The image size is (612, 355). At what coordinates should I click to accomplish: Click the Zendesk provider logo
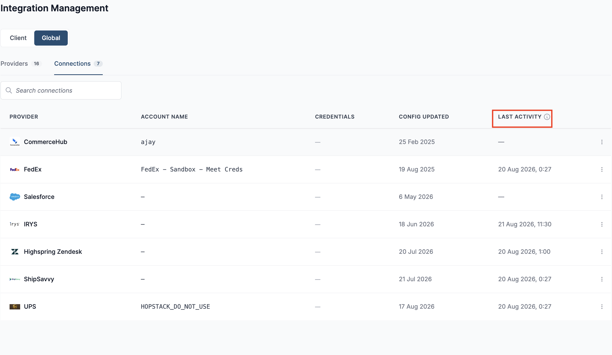point(15,252)
